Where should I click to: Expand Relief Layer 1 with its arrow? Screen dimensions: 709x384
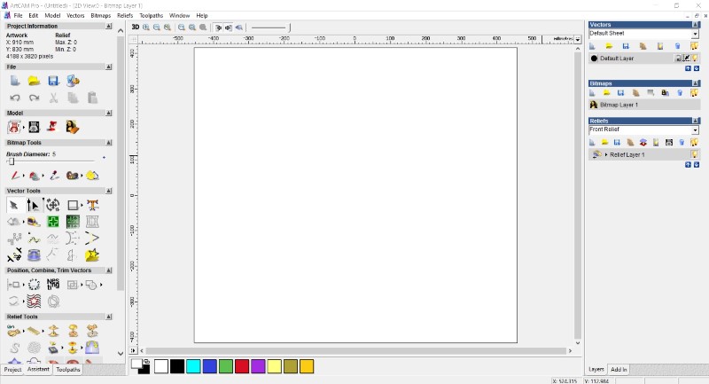[606, 154]
